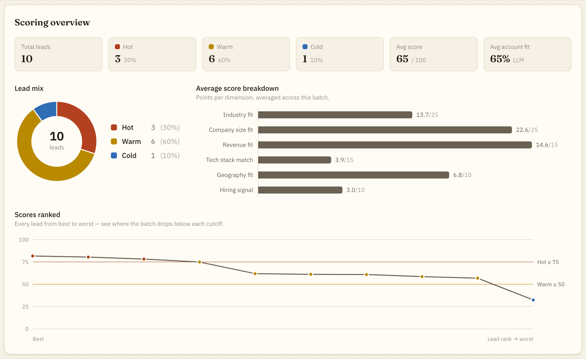
Task: Click the '3.9/15' Tech stack value
Action: [344, 160]
